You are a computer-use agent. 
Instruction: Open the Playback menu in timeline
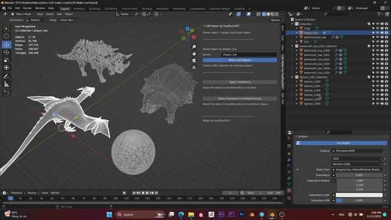click(x=18, y=193)
